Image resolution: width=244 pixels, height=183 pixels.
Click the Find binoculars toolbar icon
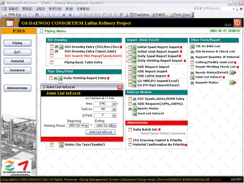37,15
